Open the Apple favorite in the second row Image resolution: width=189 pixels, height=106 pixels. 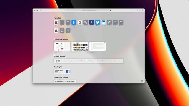click(56, 31)
